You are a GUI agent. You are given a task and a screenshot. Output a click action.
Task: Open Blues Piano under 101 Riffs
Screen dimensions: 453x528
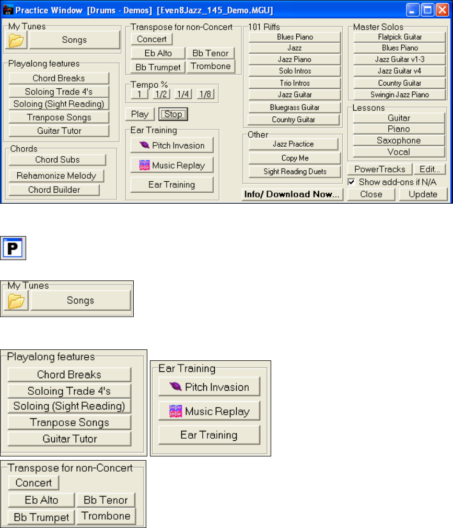[295, 37]
